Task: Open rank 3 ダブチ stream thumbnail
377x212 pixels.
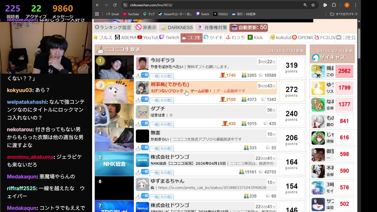Action: point(114,115)
